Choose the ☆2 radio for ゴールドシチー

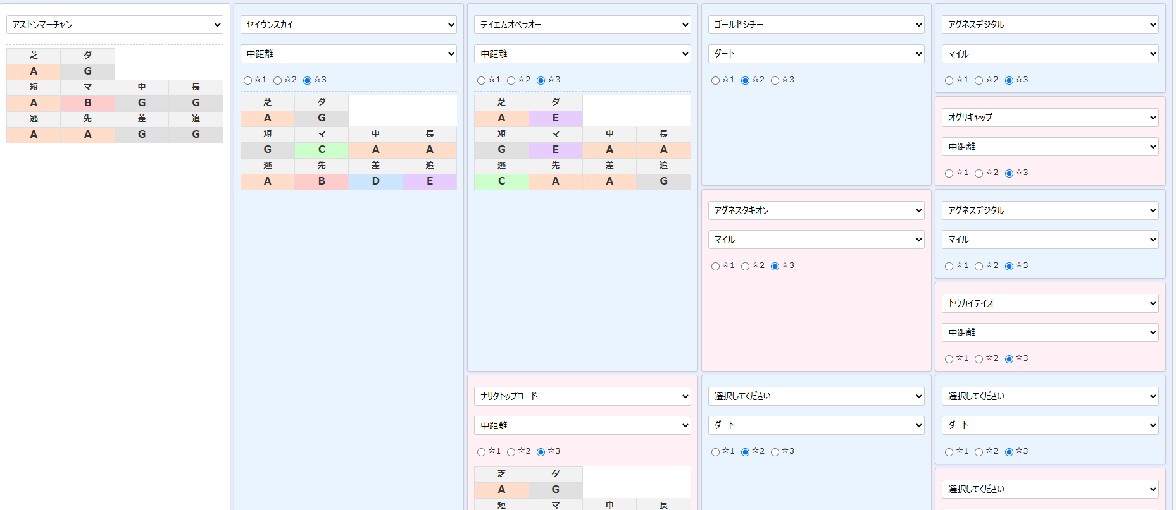(x=745, y=80)
